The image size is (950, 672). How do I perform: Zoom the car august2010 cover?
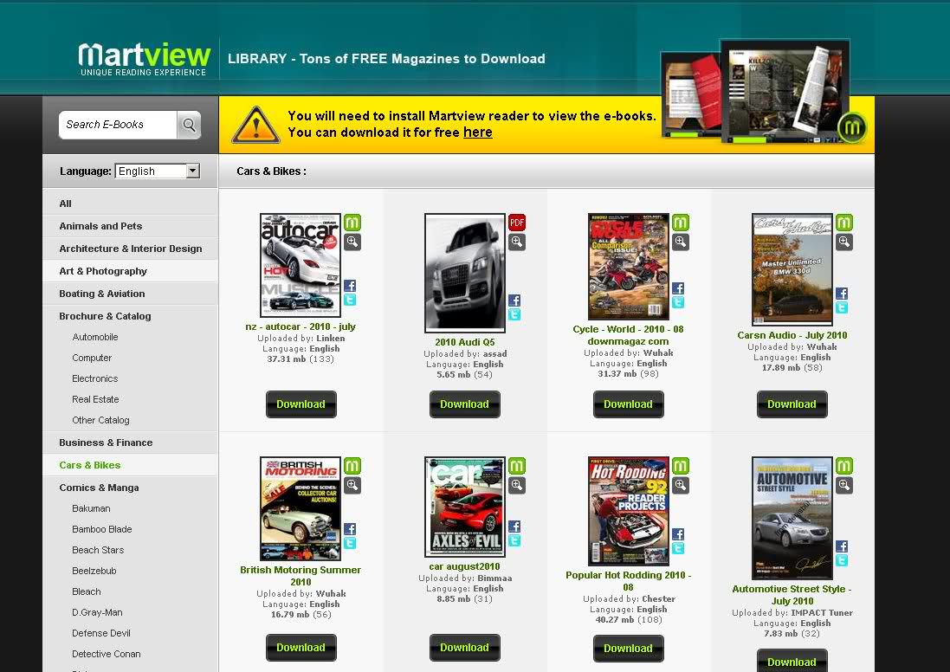(517, 485)
